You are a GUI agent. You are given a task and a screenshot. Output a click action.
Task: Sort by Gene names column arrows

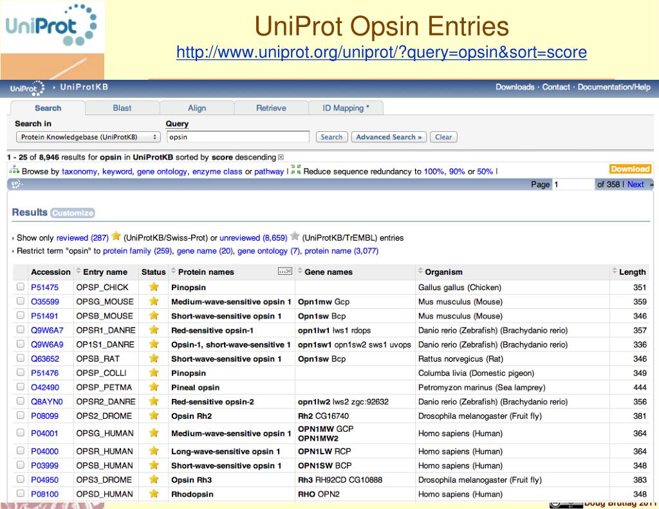click(300, 272)
